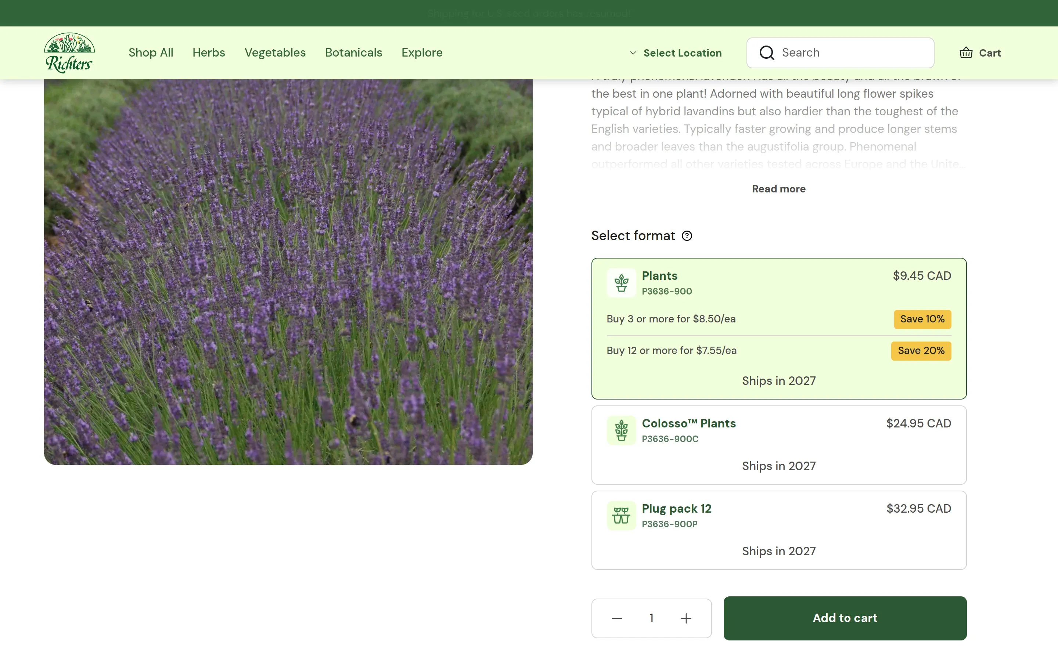The width and height of the screenshot is (1058, 661).
Task: Open the Cart link
Action: pyautogui.click(x=980, y=53)
